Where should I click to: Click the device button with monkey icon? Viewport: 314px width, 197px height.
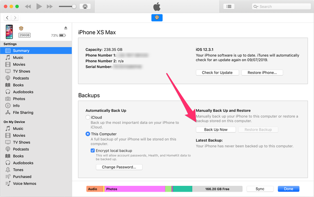click(x=157, y=18)
